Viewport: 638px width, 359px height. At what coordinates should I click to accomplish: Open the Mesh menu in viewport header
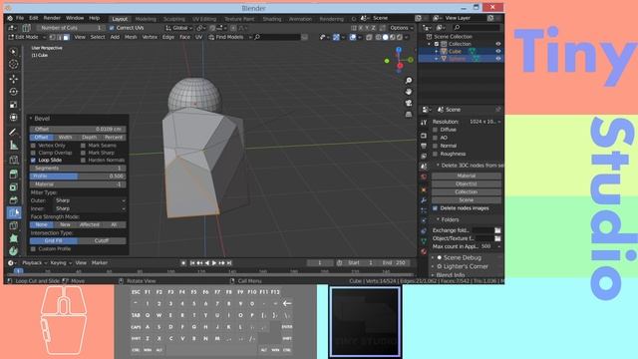(131, 37)
